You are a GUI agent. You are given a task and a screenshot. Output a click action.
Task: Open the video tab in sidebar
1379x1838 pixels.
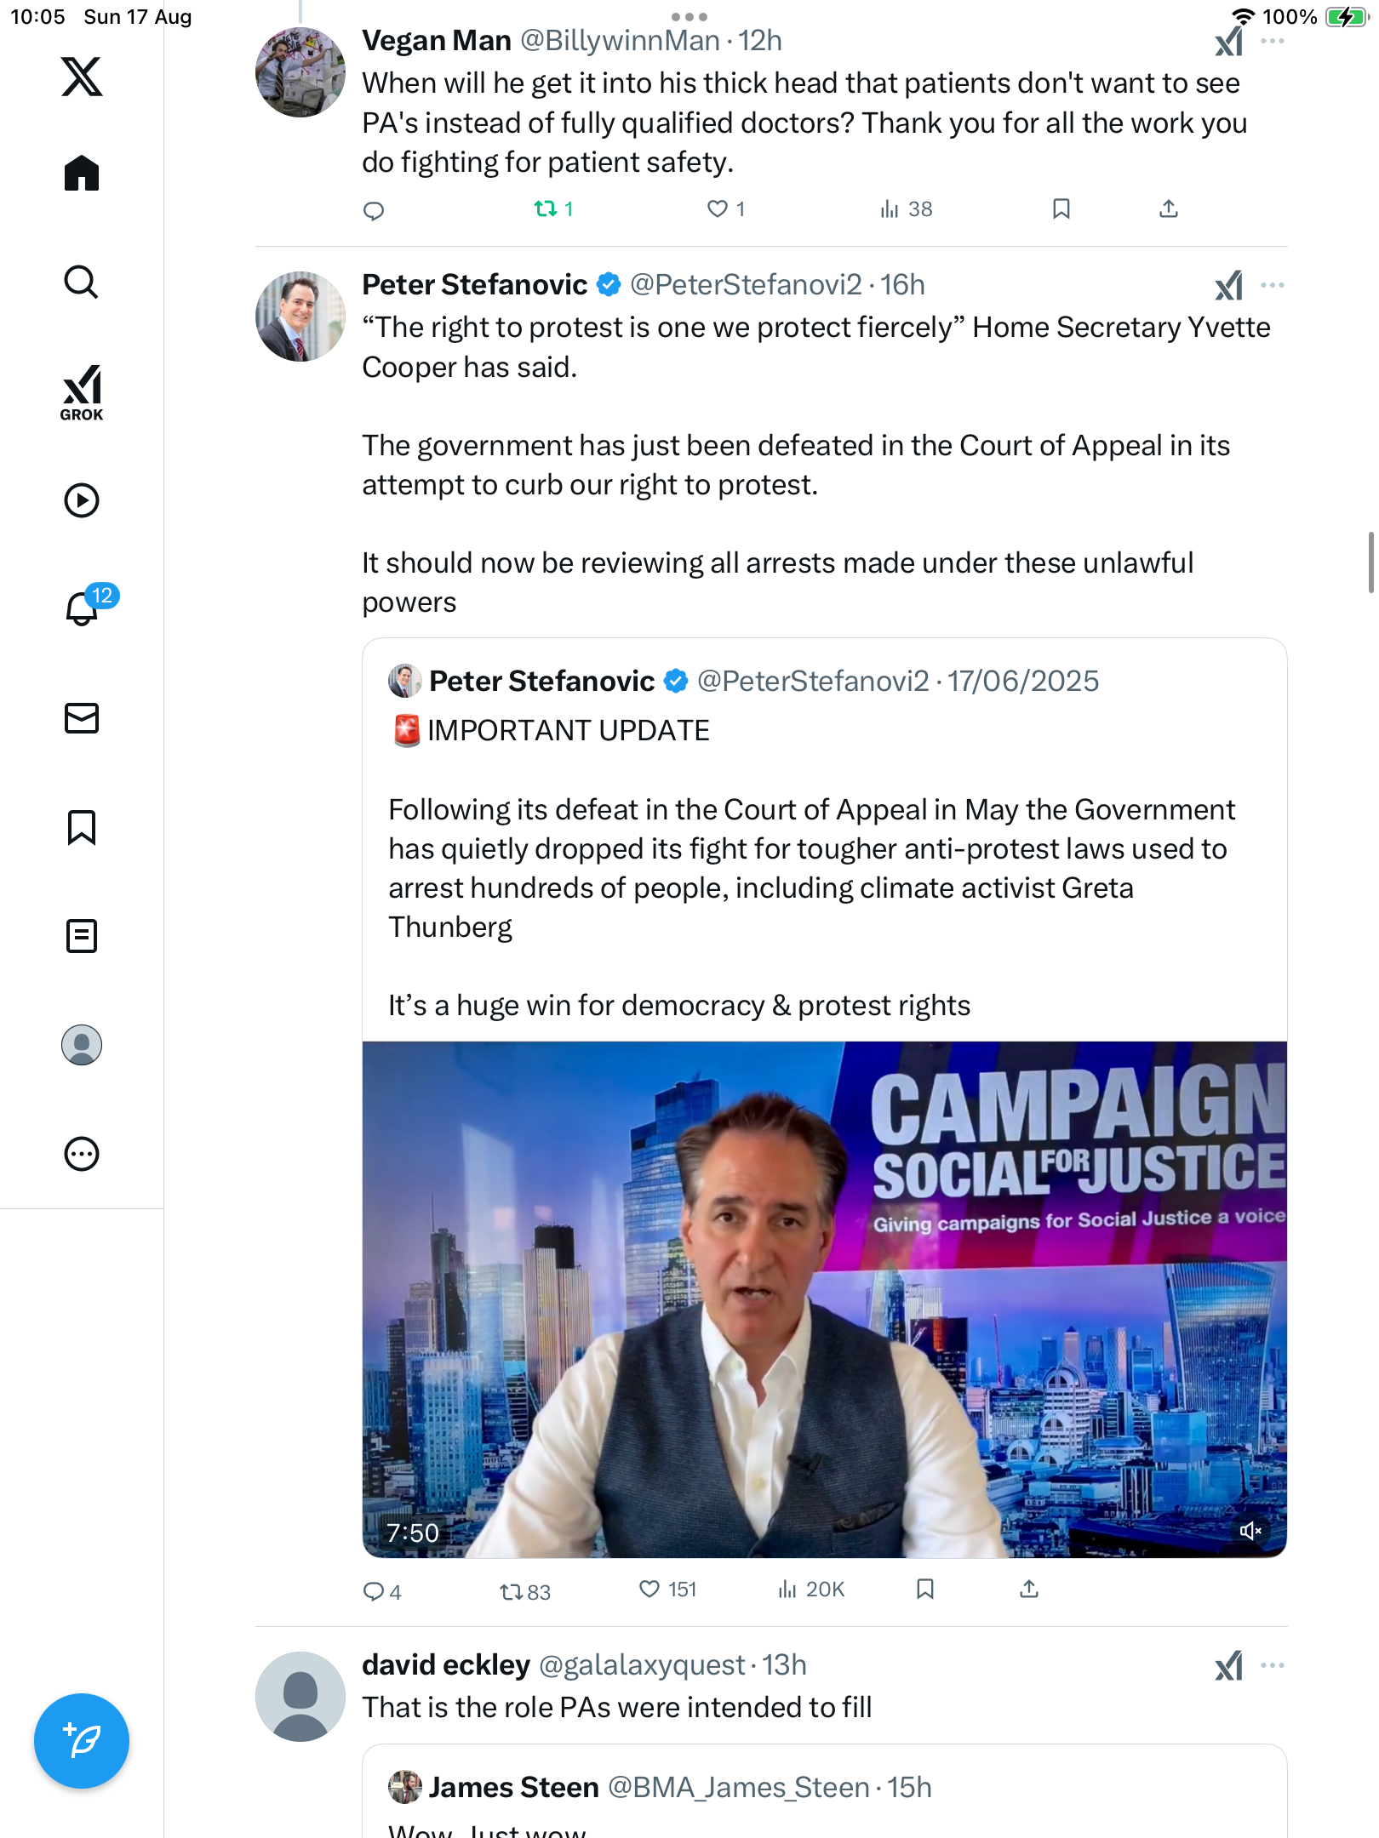click(82, 500)
